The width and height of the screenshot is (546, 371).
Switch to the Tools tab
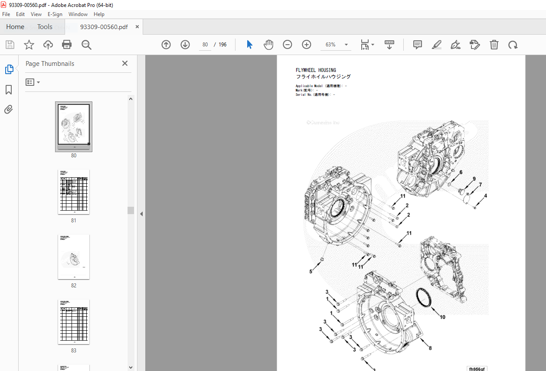(x=45, y=27)
